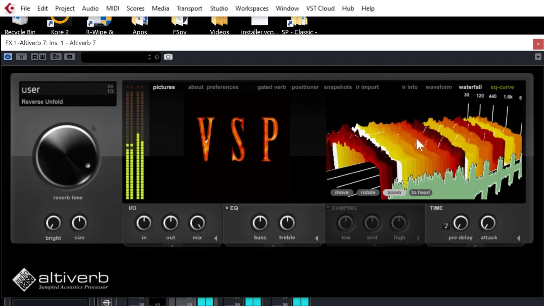The height and width of the screenshot is (306, 544).
Task: Toggle the A/B comparison button
Action: [x=56, y=57]
